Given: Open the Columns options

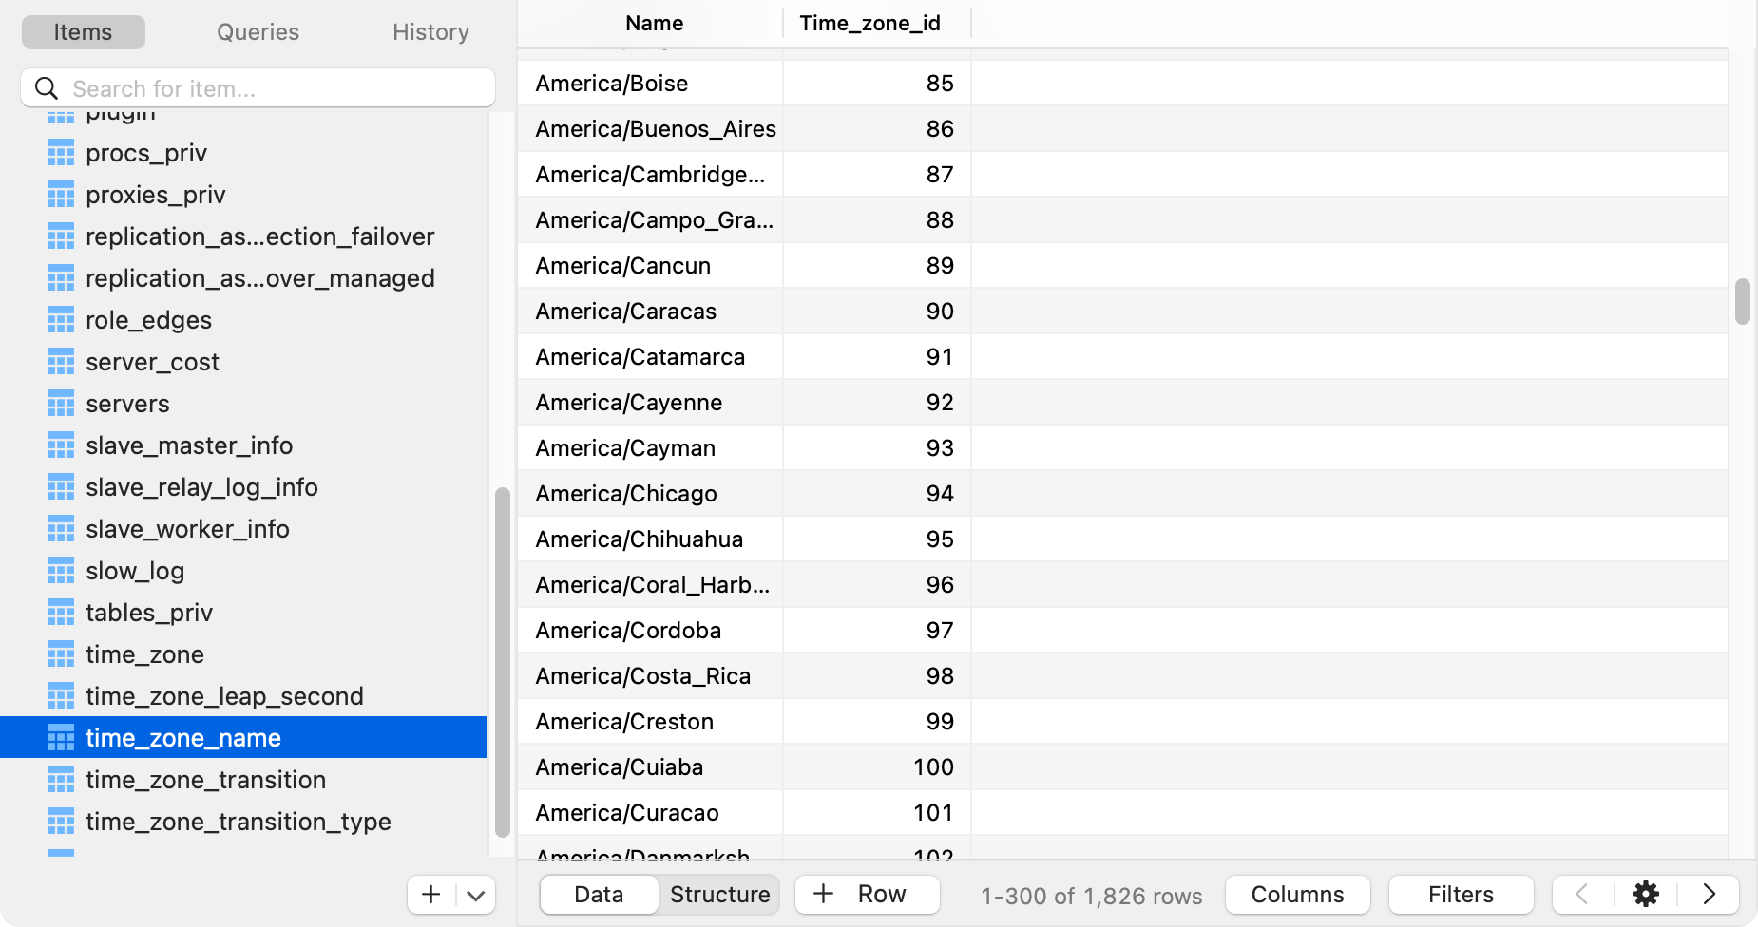Looking at the screenshot, I should [1297, 895].
